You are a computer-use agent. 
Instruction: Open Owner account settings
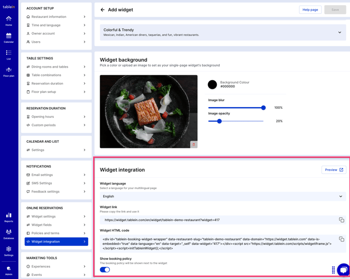pos(56,34)
